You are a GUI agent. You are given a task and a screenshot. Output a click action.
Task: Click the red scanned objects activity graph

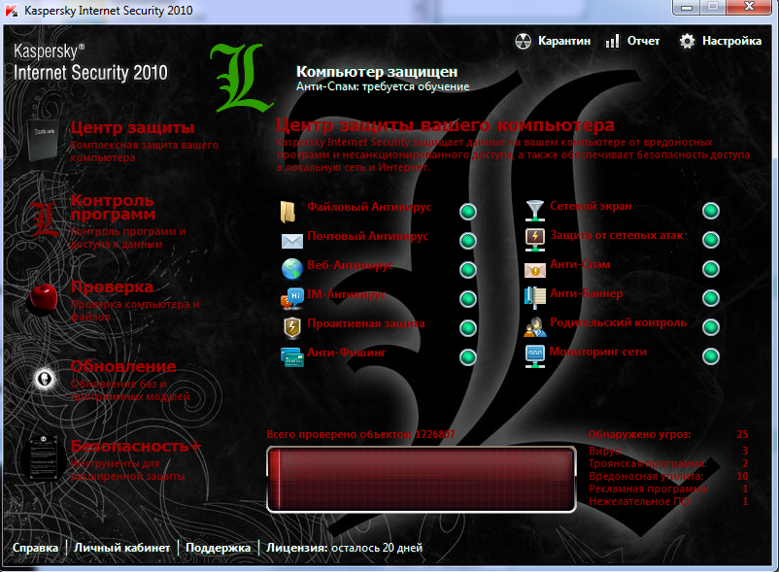pos(422,479)
